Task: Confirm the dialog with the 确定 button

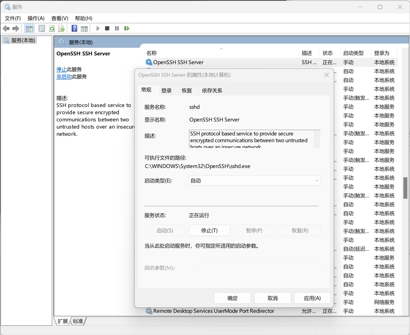Action: (x=232, y=298)
